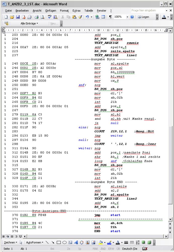Toggle overwrite mode ÜB in status bar

[118, 249]
